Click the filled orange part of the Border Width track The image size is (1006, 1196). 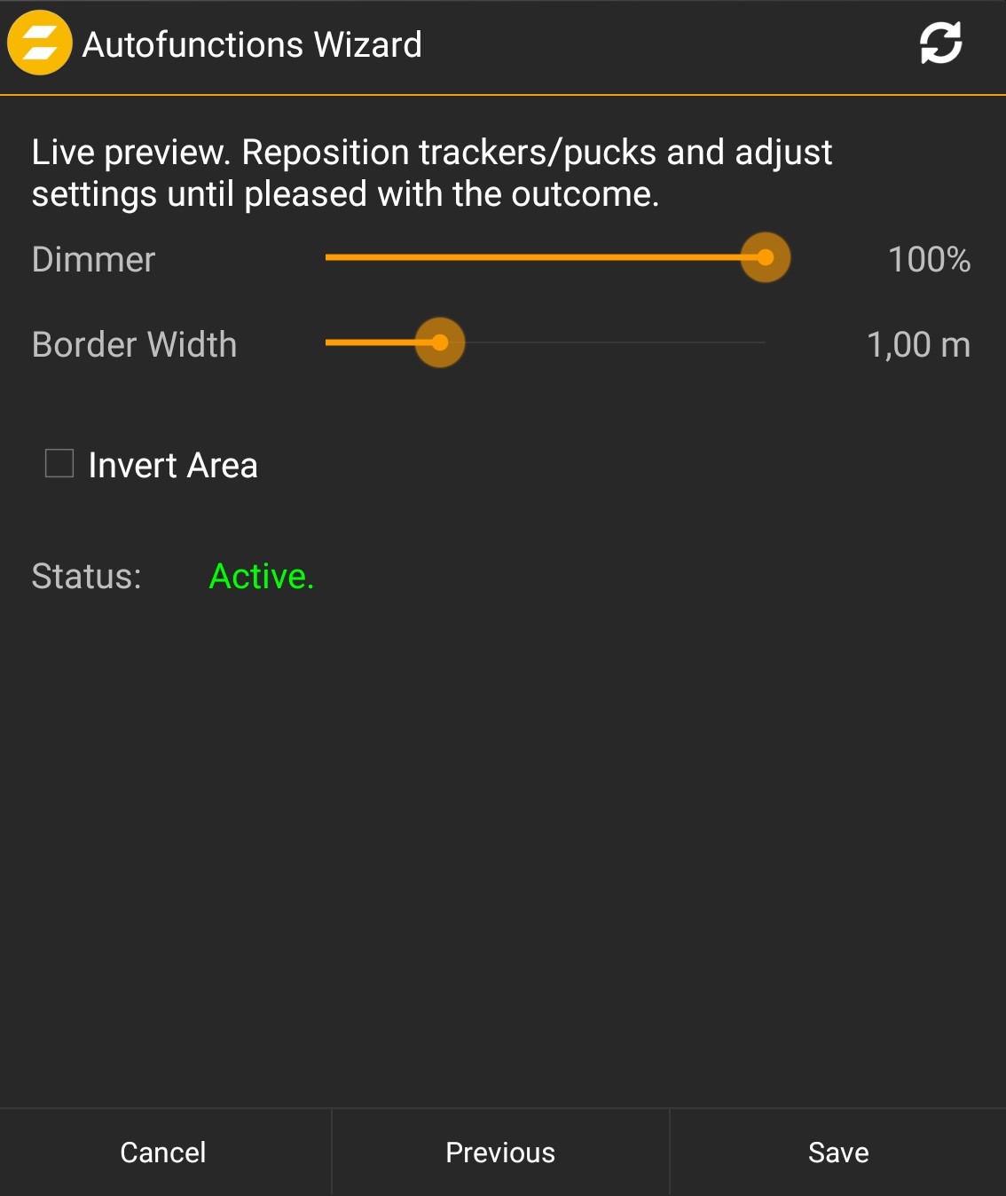click(373, 342)
